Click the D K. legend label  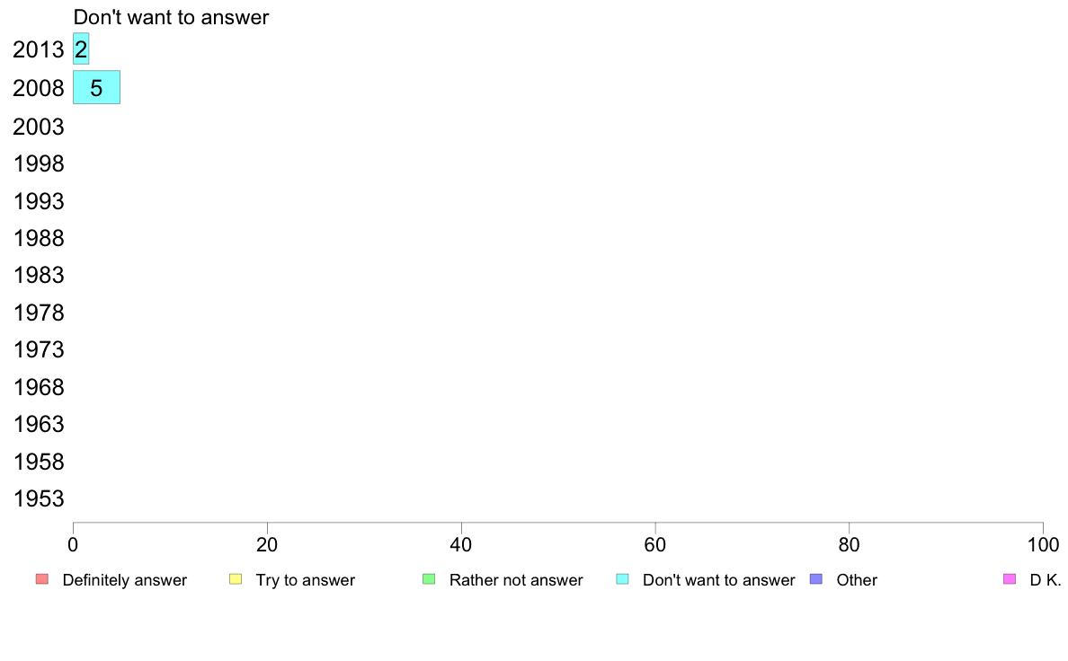[1046, 580]
